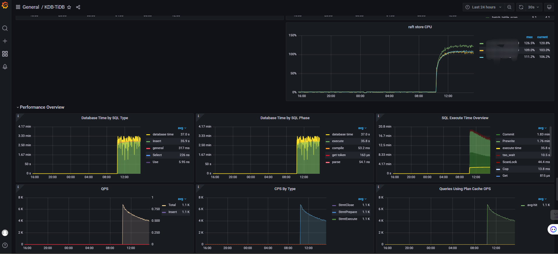This screenshot has height=254, width=558.
Task: Toggle the Commit series in legend
Action: 508,135
